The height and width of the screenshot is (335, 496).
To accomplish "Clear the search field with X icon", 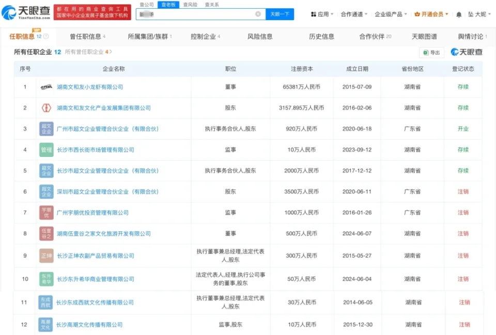I will pos(258,14).
